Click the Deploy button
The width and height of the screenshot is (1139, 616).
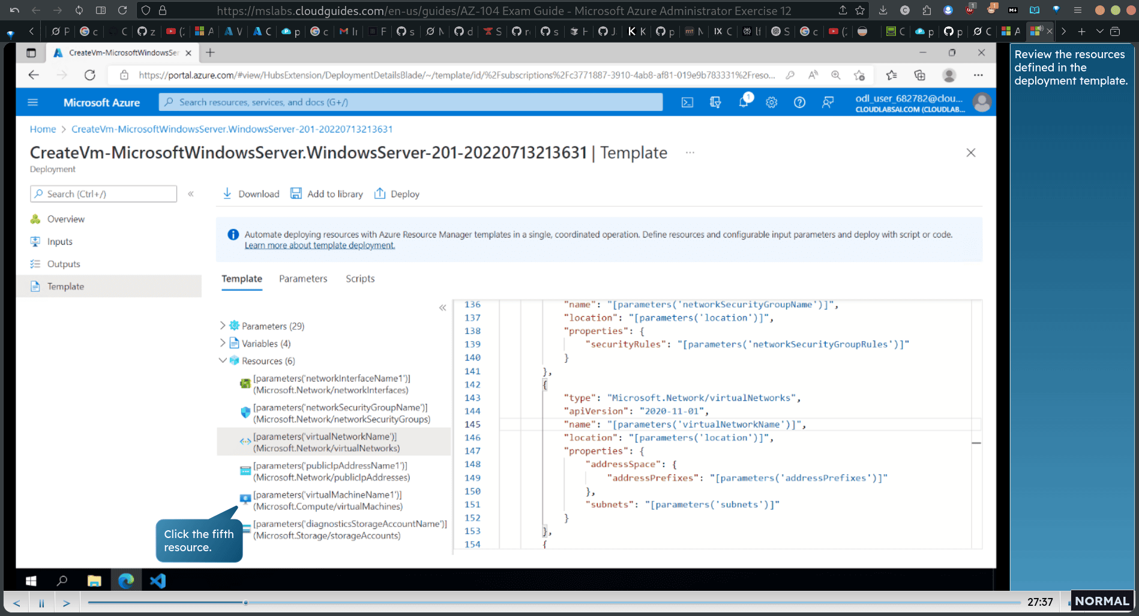point(397,194)
